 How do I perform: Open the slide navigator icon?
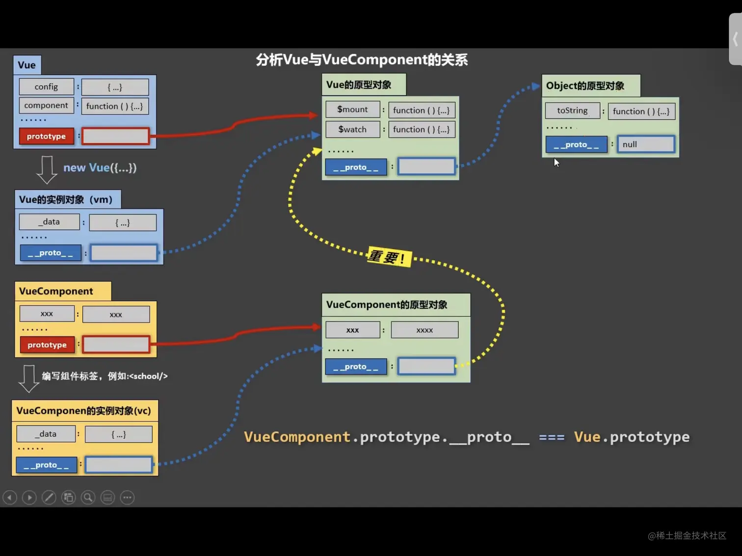coord(68,497)
